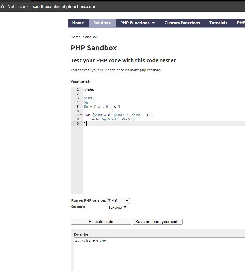
Task: Click the Execute code button
Action: [x=101, y=222]
